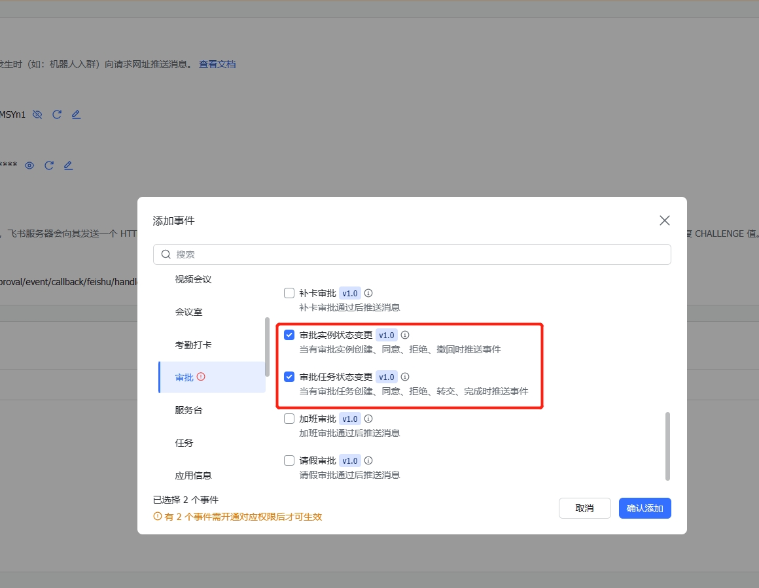Click v1.0 tag on 加班审批
The image size is (759, 588).
(x=350, y=419)
